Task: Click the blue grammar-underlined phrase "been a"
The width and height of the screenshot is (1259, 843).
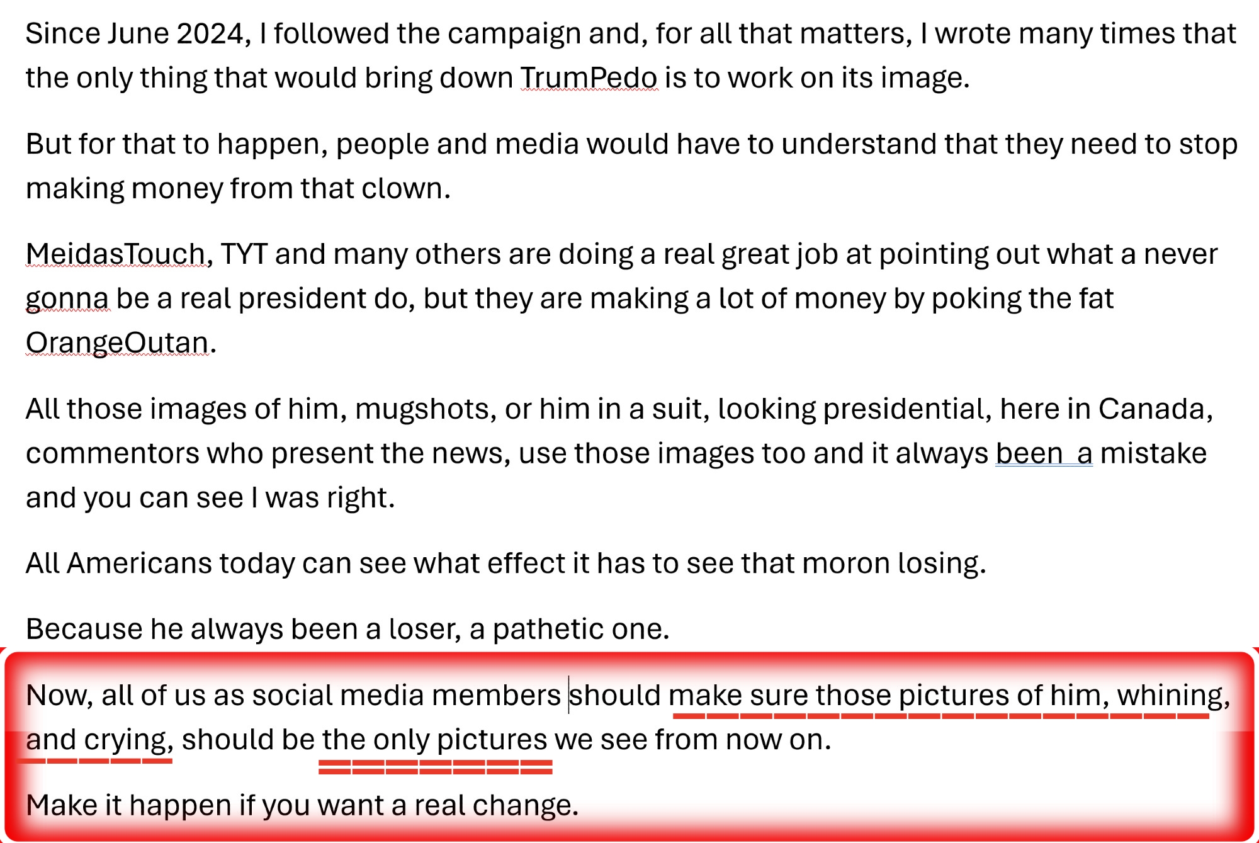Action: 1044,453
